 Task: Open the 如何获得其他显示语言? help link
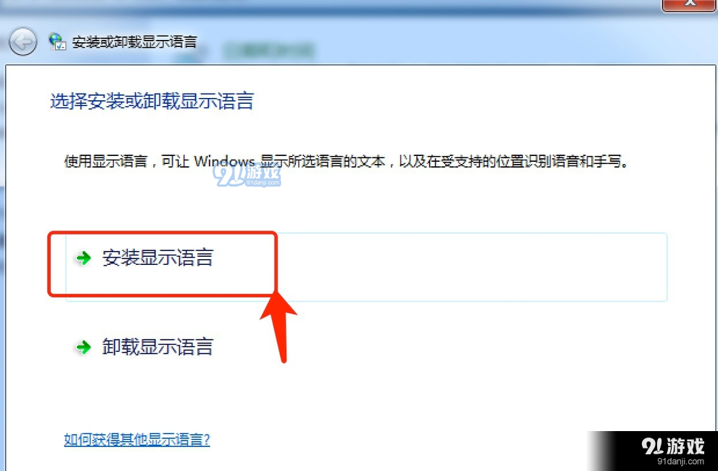137,439
